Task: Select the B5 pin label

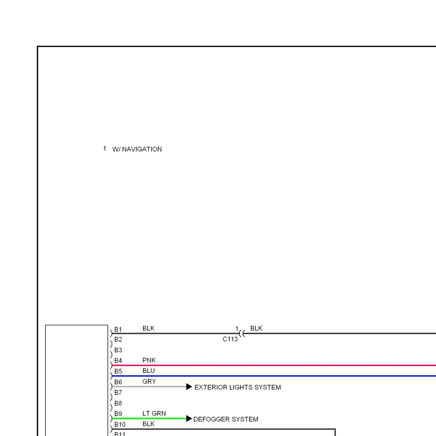Action: 118,371
